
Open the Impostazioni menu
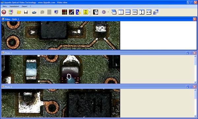tap(14, 6)
